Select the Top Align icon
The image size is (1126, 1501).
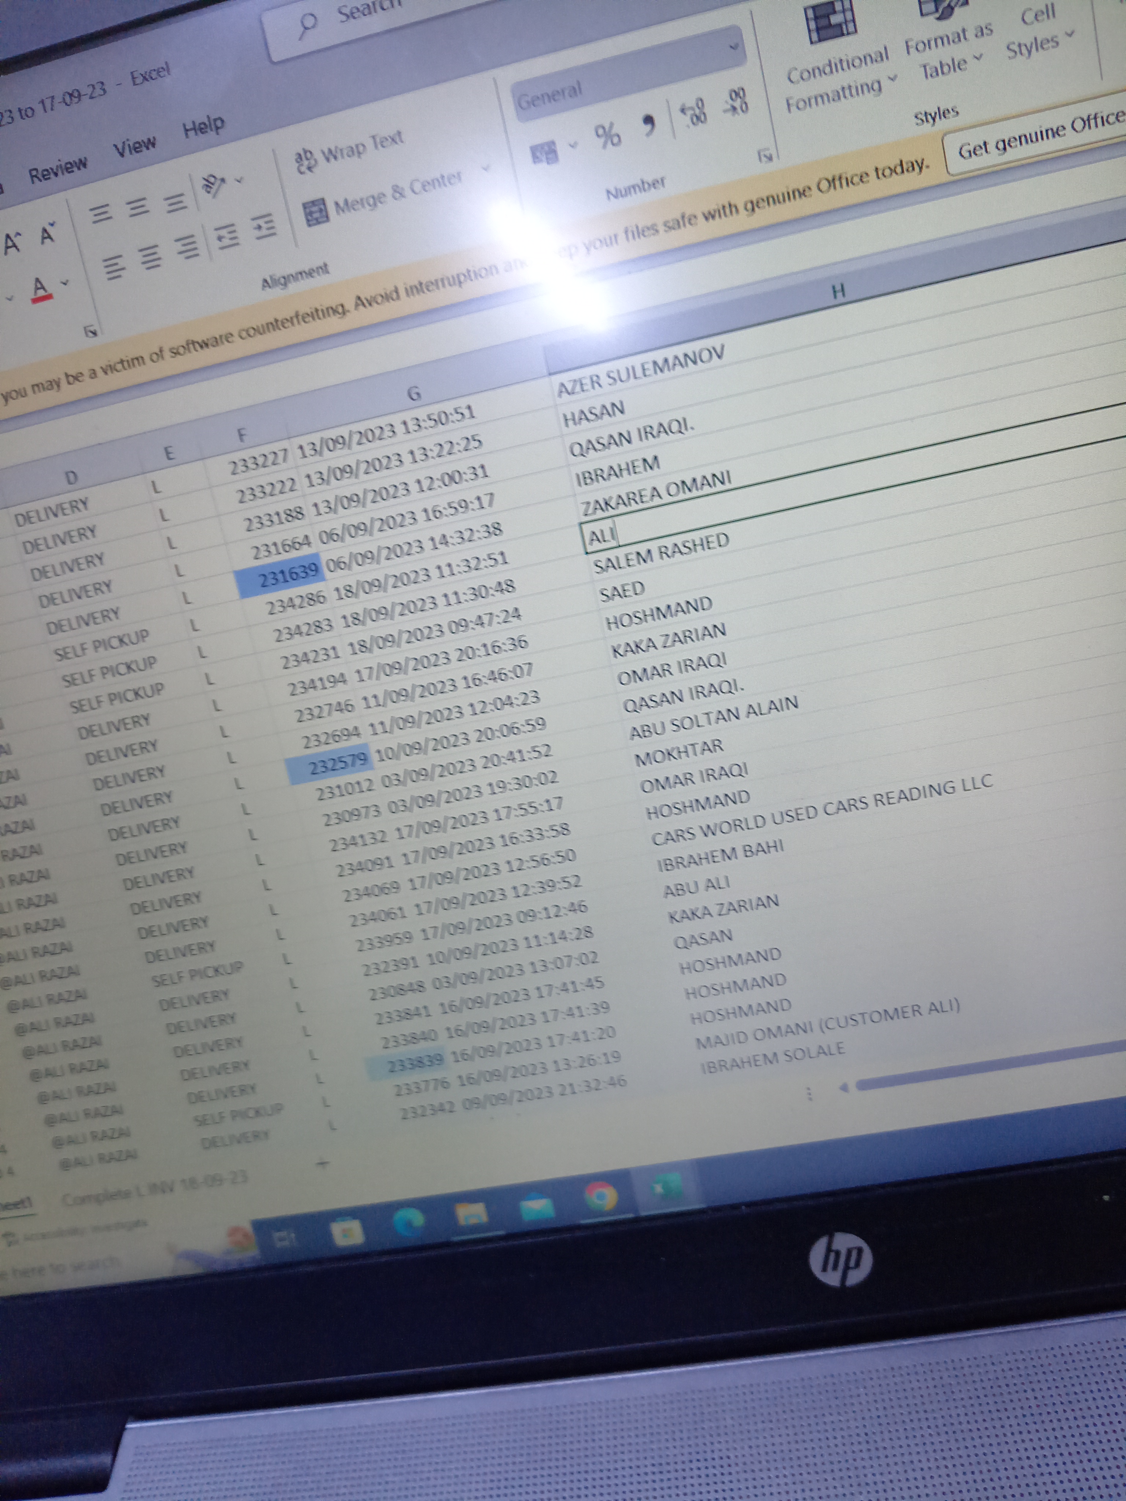(101, 215)
